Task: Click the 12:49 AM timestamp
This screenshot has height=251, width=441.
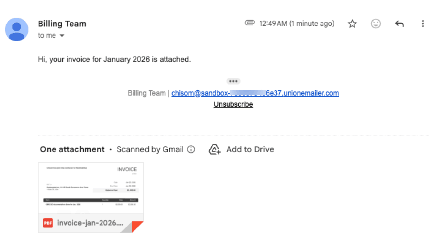Action: [x=297, y=24]
